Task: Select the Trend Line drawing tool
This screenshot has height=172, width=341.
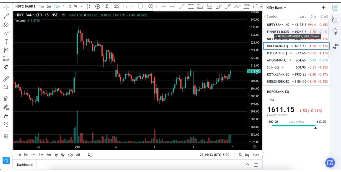Action: pos(6,16)
